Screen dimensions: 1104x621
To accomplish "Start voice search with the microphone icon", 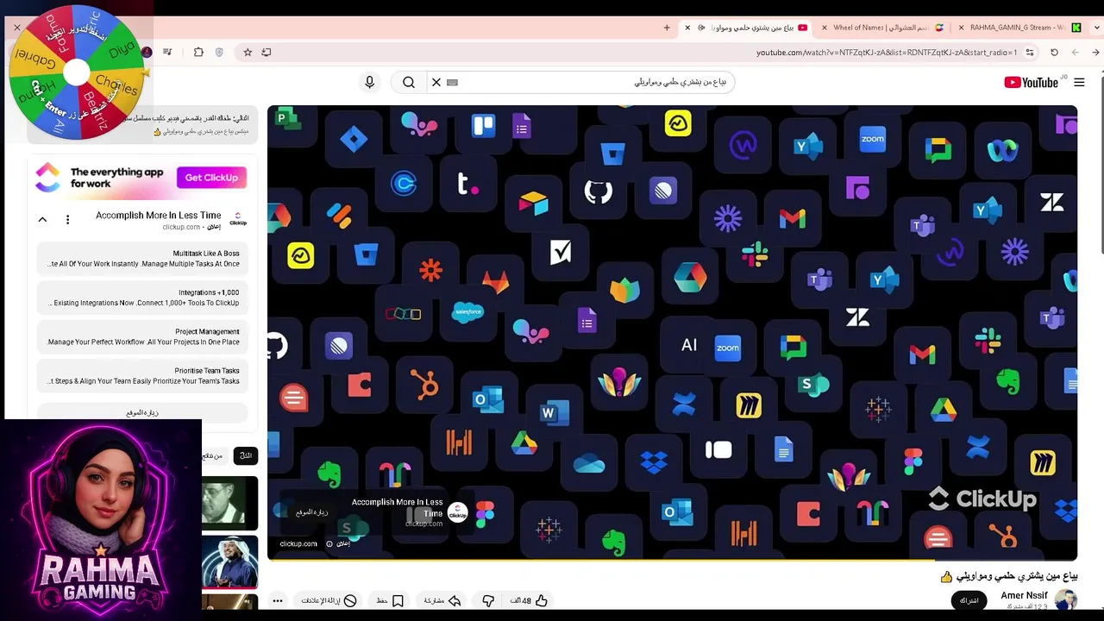I will point(369,82).
